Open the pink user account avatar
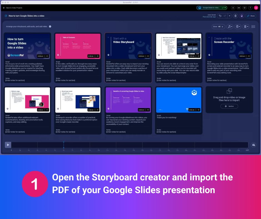This screenshot has height=219, width=261. (x=256, y=8)
